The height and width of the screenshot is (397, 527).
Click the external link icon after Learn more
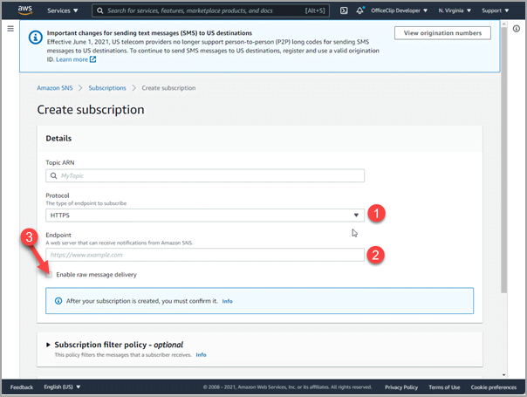point(92,59)
